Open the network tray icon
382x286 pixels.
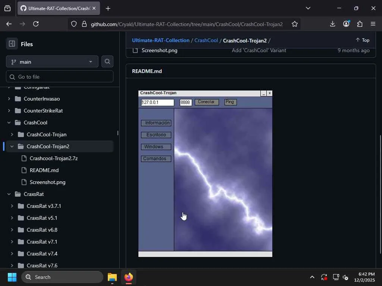tap(336, 277)
